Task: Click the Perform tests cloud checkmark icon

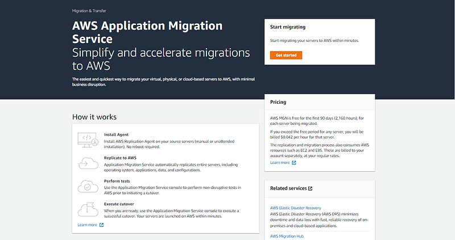Action: point(88,187)
